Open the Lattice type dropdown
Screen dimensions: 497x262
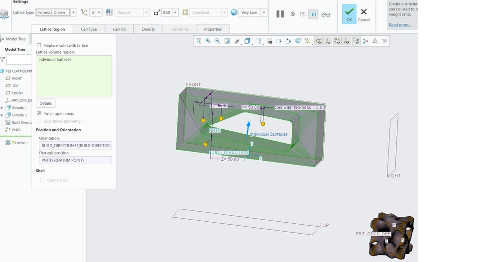click(x=73, y=12)
